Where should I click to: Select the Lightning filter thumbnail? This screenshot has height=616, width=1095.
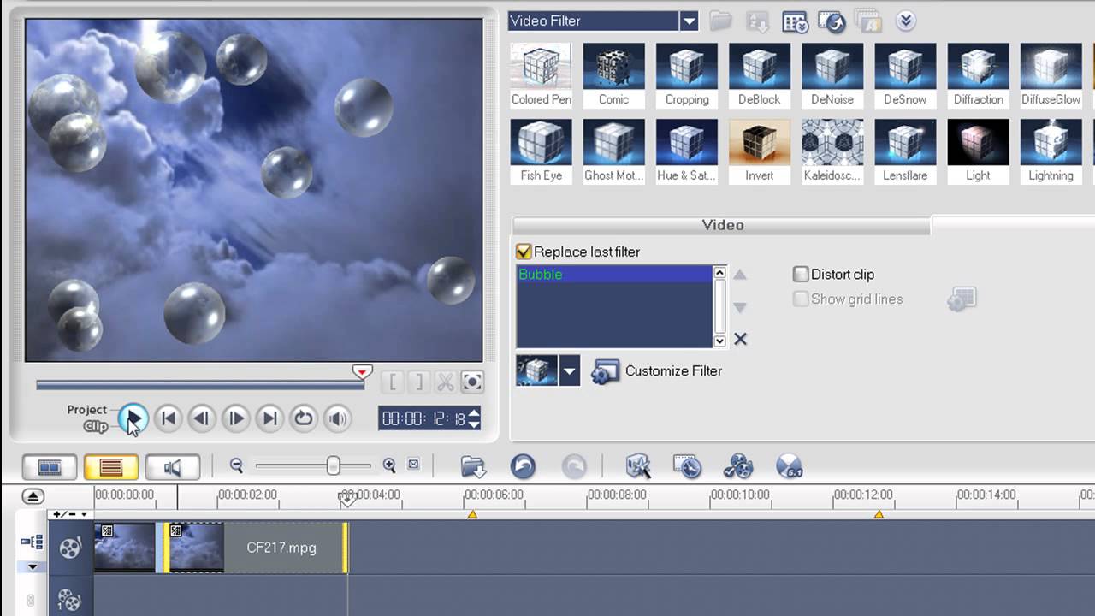[x=1051, y=150]
